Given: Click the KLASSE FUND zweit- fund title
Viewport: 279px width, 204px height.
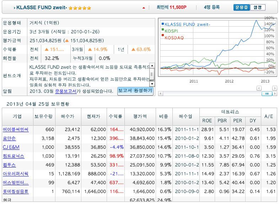Looking at the screenshot, I should tap(42, 8).
